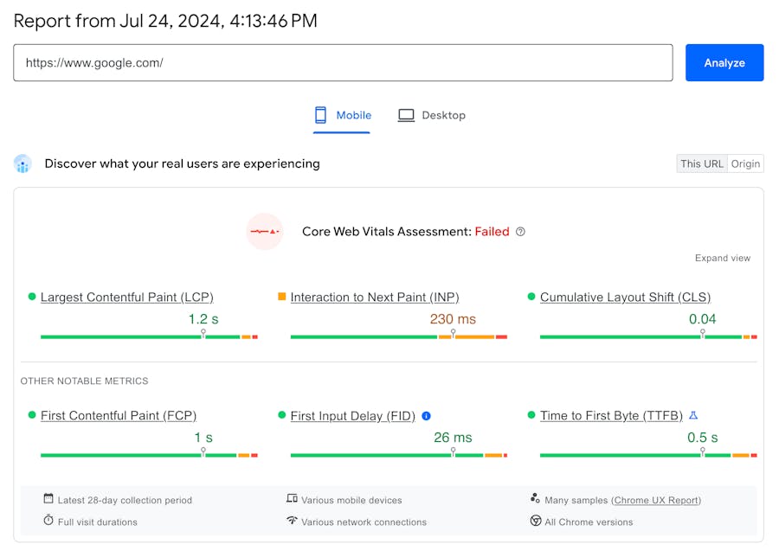Click the First Input Delay info icon
779x557 pixels.
(x=426, y=416)
